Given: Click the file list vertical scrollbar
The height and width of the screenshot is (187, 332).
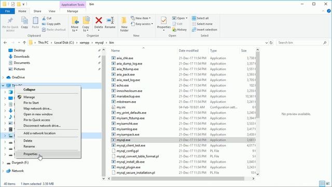Looking at the screenshot, I should coord(257,85).
